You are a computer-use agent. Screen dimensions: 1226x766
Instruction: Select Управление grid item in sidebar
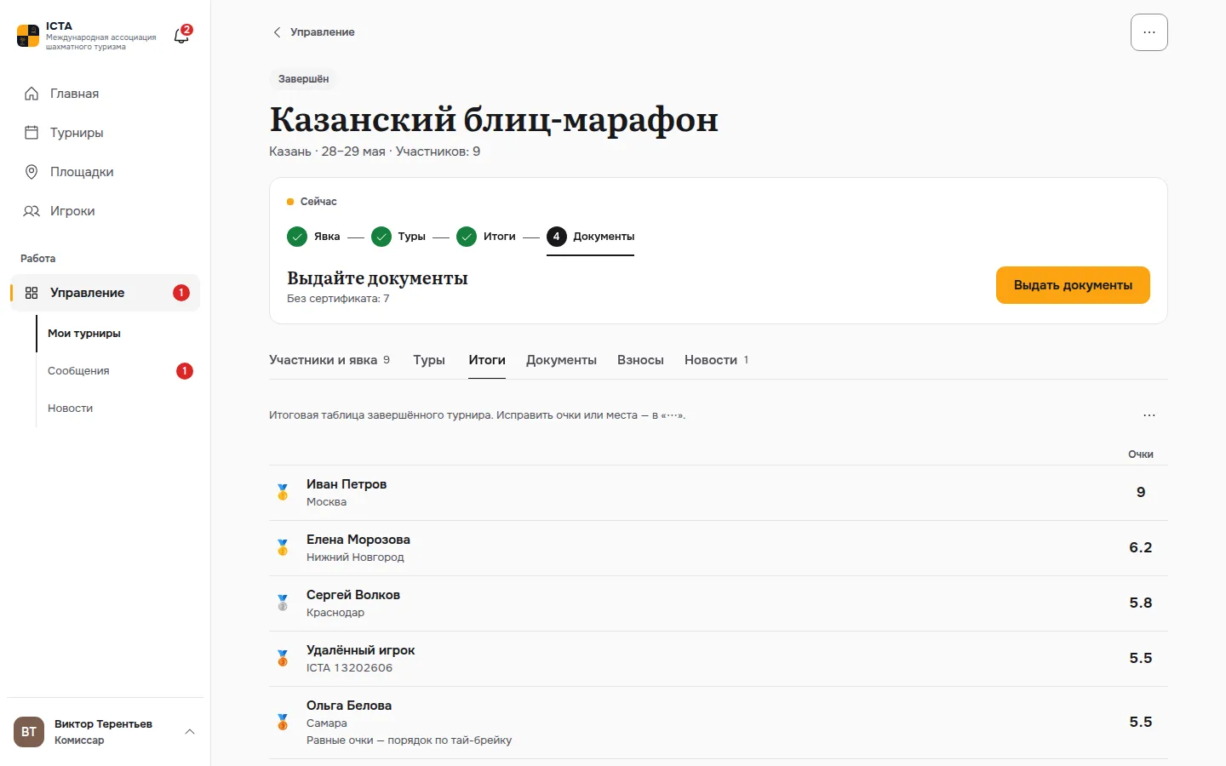105,293
